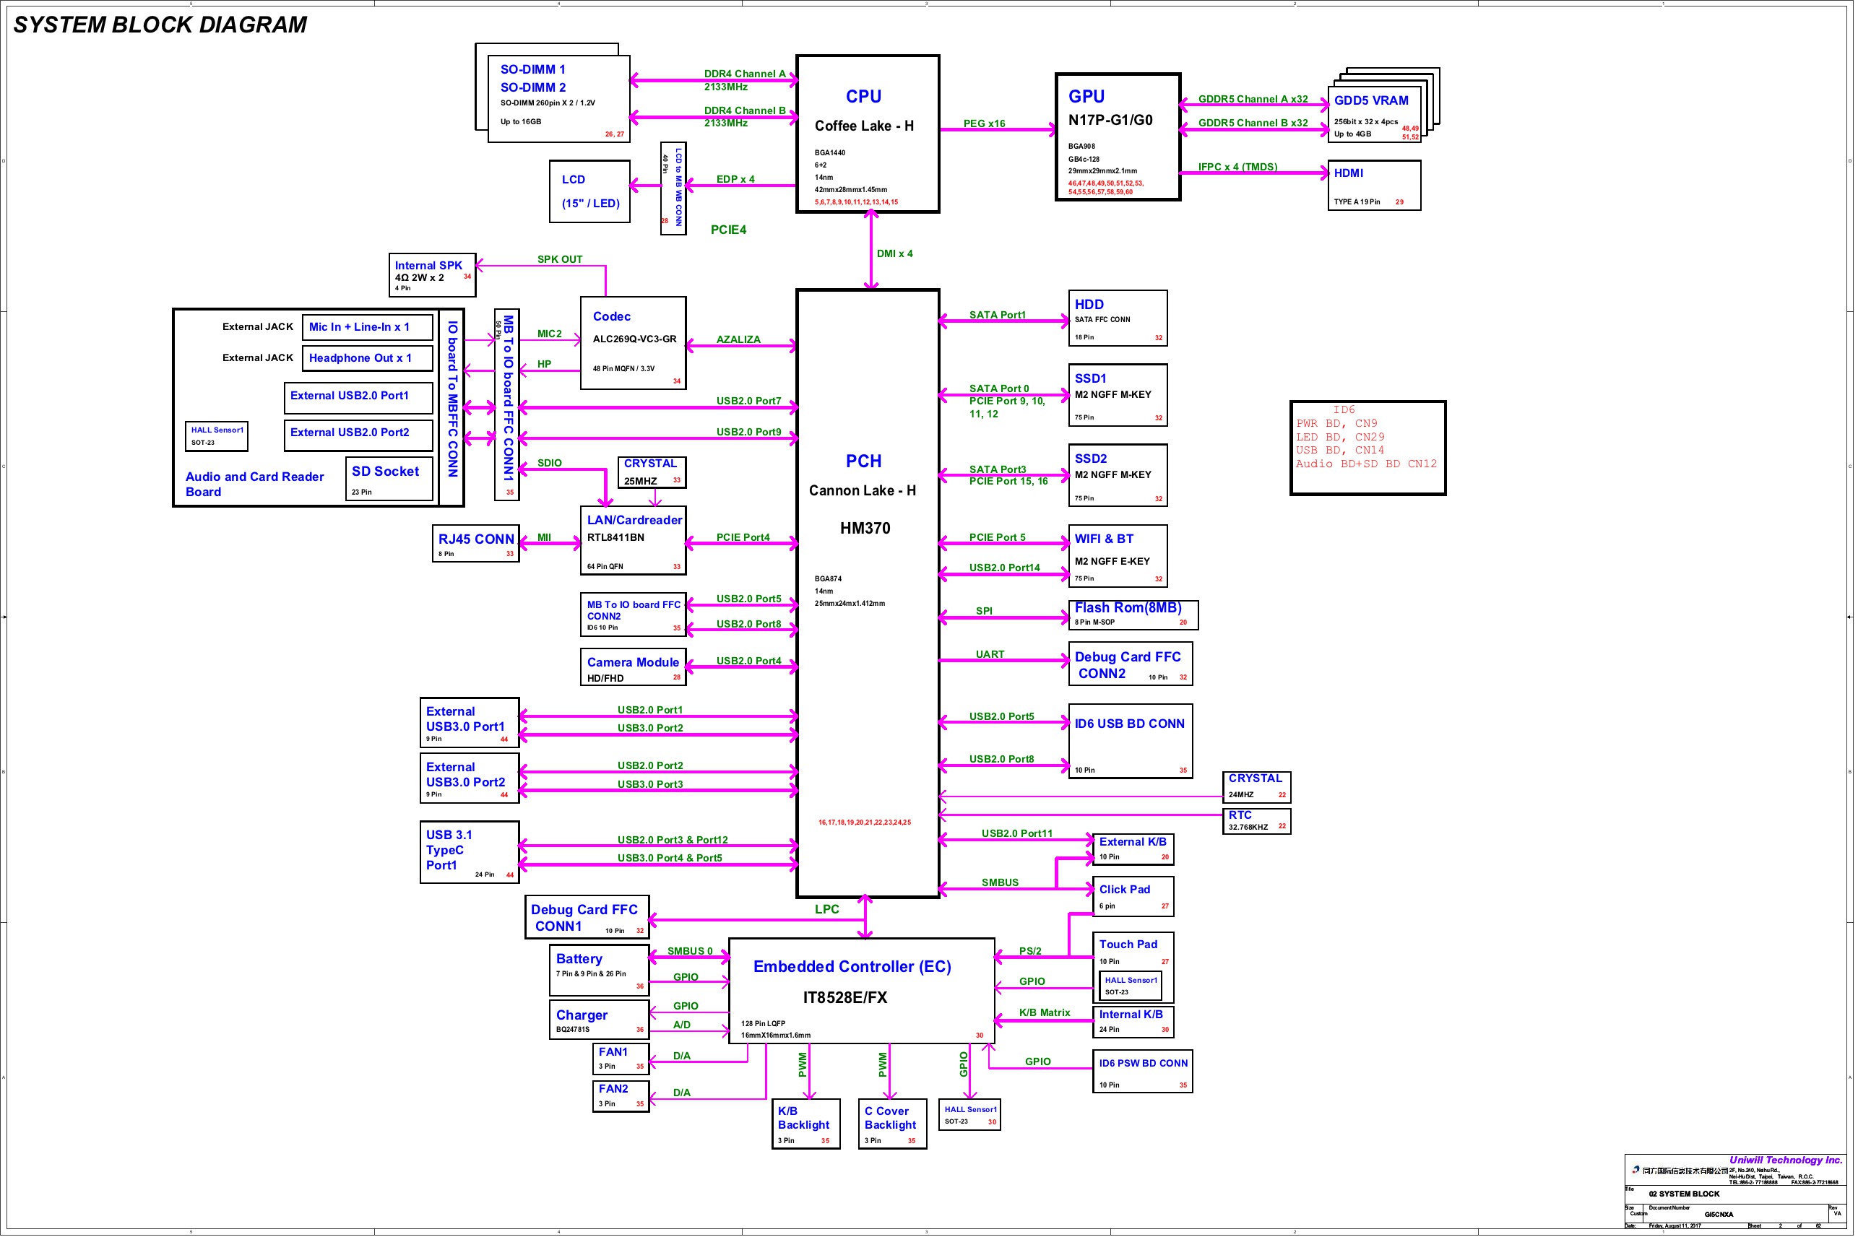This screenshot has width=1858, height=1237.
Task: Click the Charger BQ24781S block
Action: pyautogui.click(x=599, y=1019)
